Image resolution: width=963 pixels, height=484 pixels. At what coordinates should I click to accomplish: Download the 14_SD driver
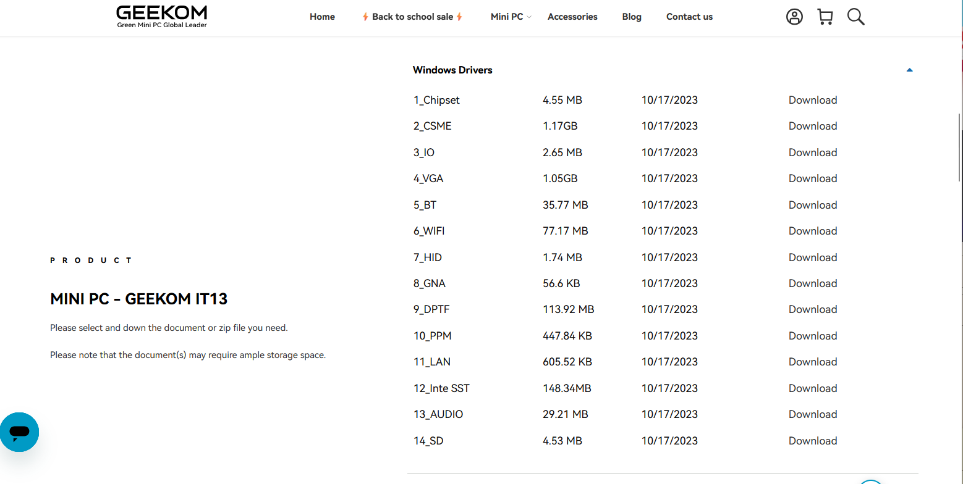pos(813,441)
